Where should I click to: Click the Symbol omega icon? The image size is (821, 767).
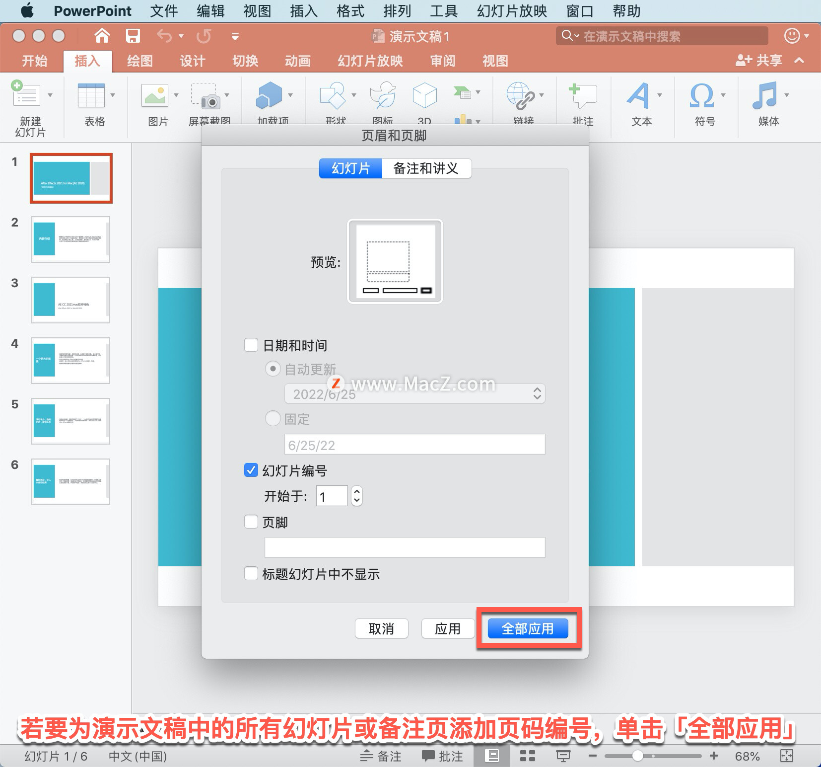point(702,95)
